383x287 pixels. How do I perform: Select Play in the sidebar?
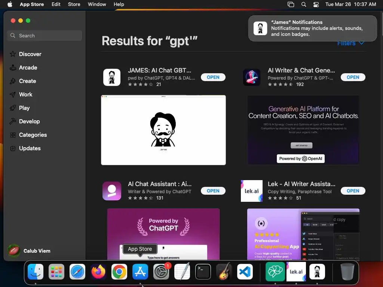pyautogui.click(x=19, y=108)
